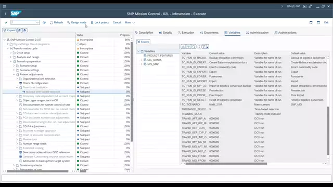Sort variables table descending

188,46
